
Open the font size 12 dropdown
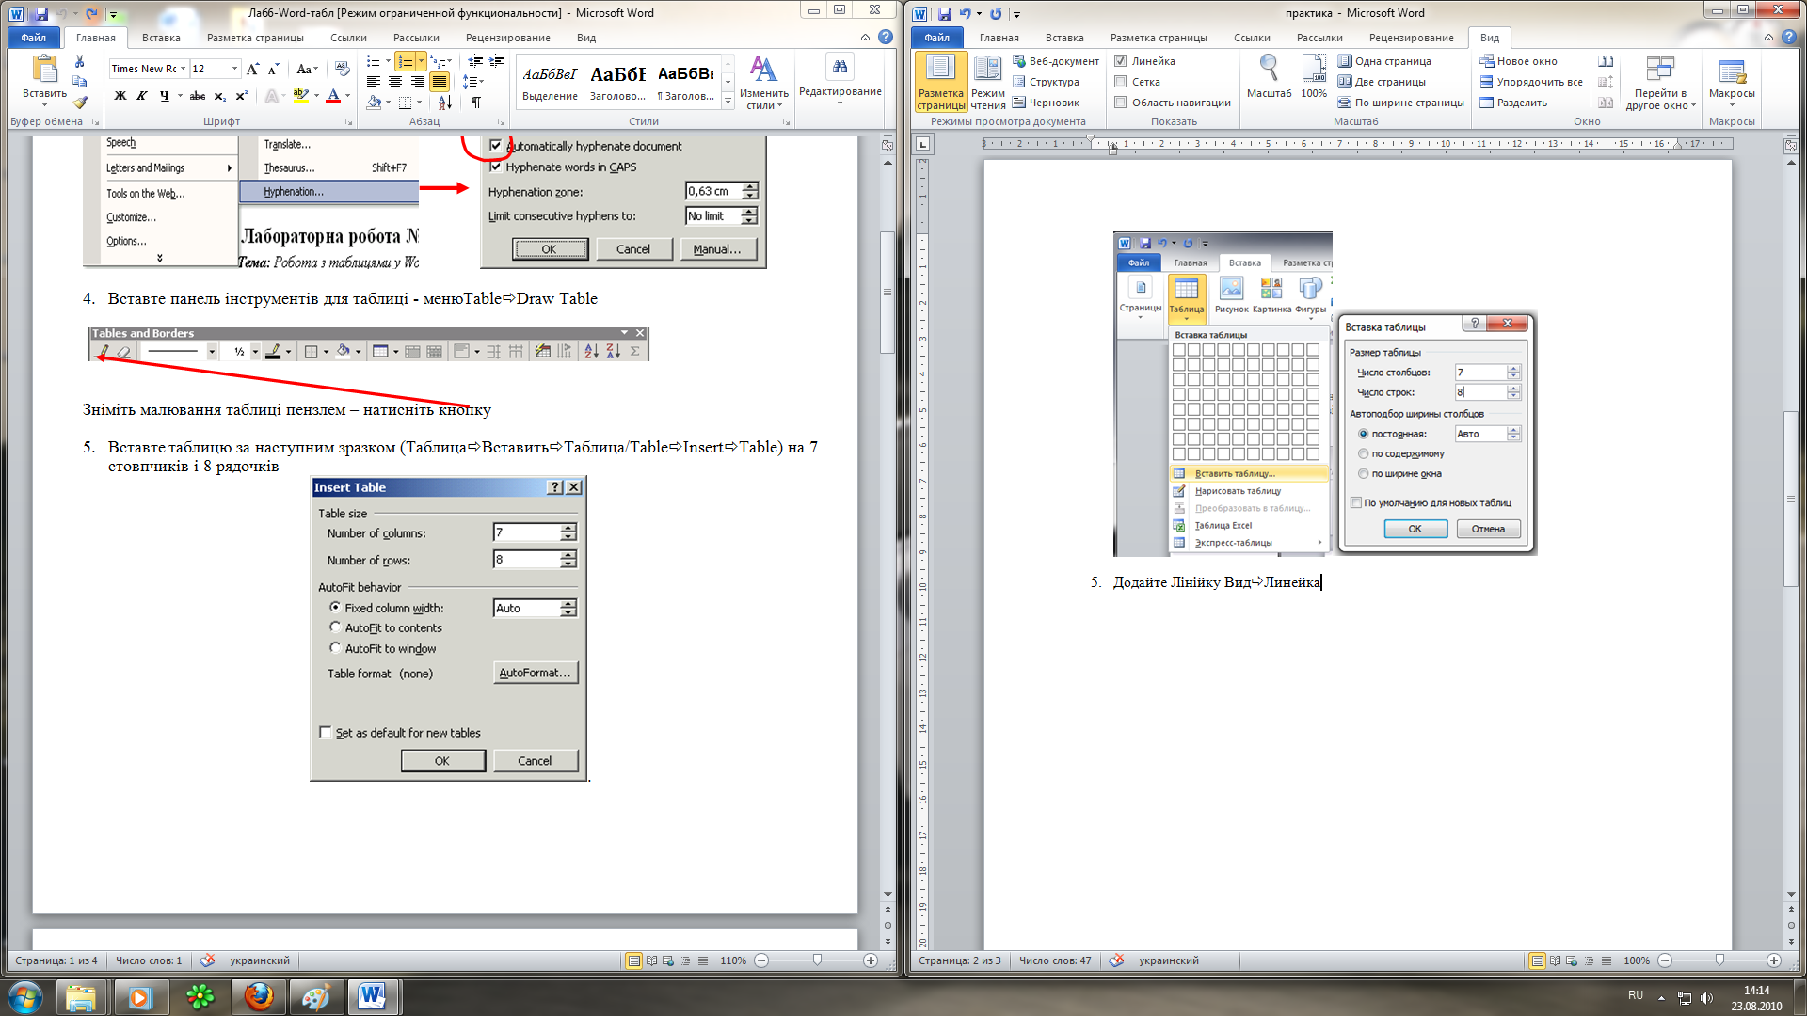pos(234,69)
